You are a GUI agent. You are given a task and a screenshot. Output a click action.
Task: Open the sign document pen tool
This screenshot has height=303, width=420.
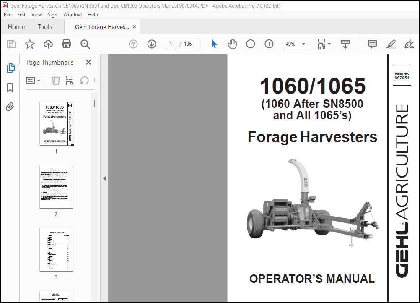tap(409, 44)
